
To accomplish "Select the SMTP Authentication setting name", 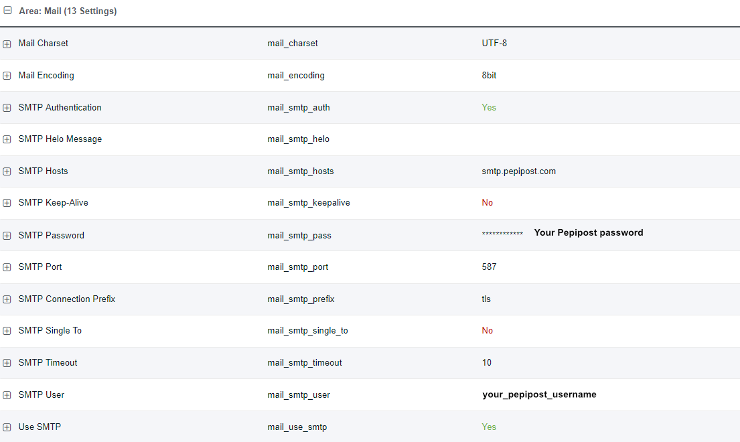I will point(60,108).
